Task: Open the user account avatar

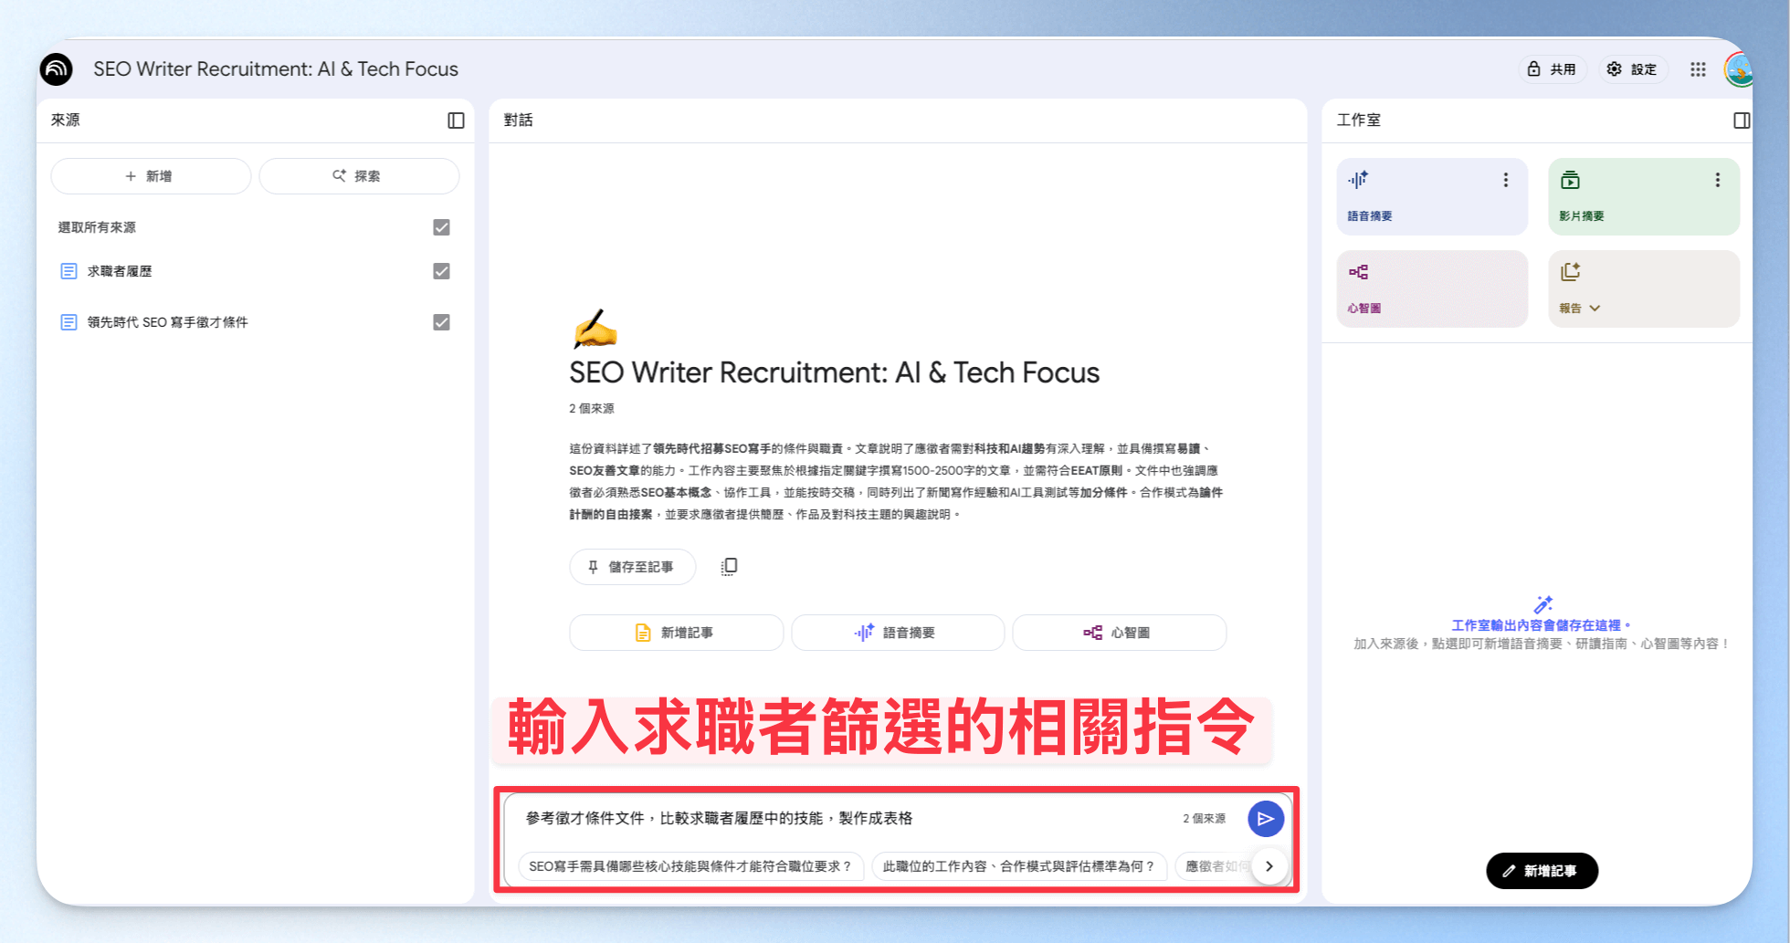Action: [x=1738, y=69]
